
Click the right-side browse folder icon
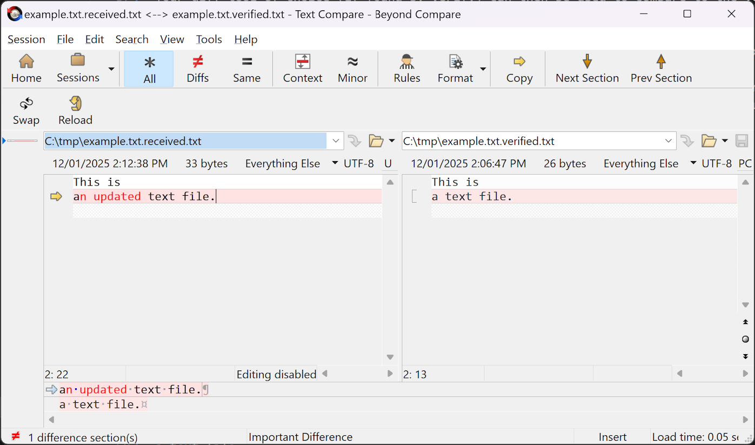tap(709, 141)
